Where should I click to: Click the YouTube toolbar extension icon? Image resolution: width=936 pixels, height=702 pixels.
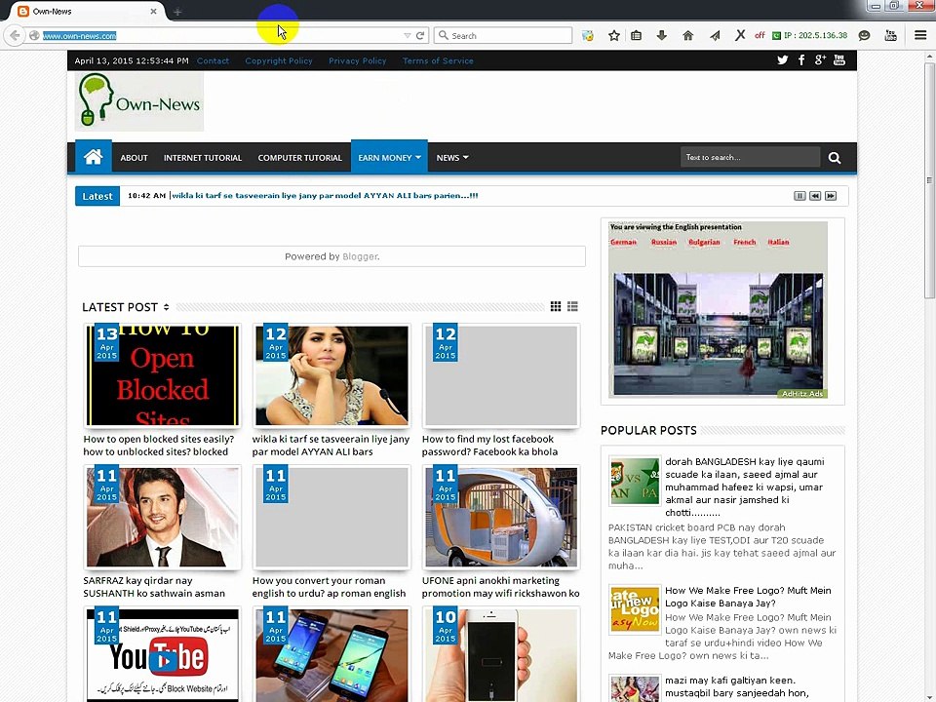click(890, 35)
